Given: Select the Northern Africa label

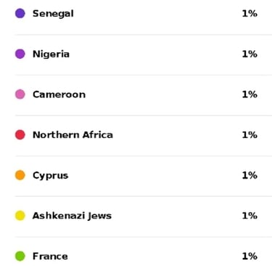Looking at the screenshot, I should [73, 134].
